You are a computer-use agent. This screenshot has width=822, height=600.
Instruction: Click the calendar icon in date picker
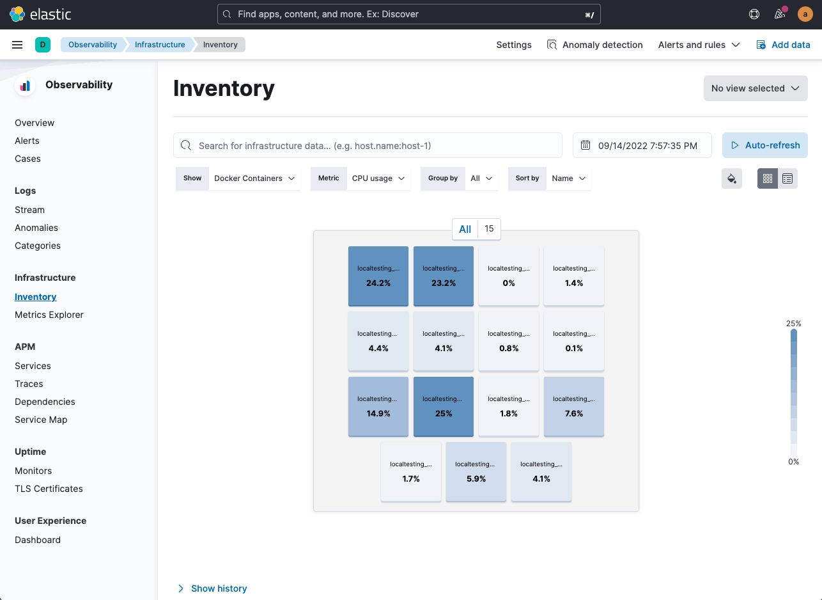[585, 145]
